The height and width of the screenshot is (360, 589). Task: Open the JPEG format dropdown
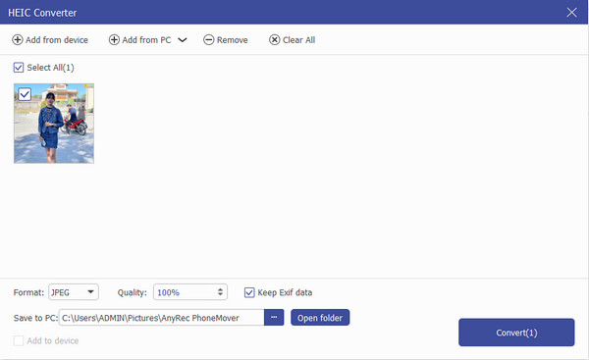point(74,292)
